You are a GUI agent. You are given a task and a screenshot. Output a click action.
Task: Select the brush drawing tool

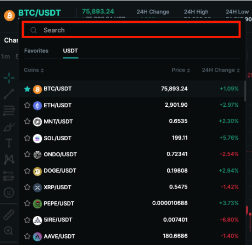[x=9, y=127]
